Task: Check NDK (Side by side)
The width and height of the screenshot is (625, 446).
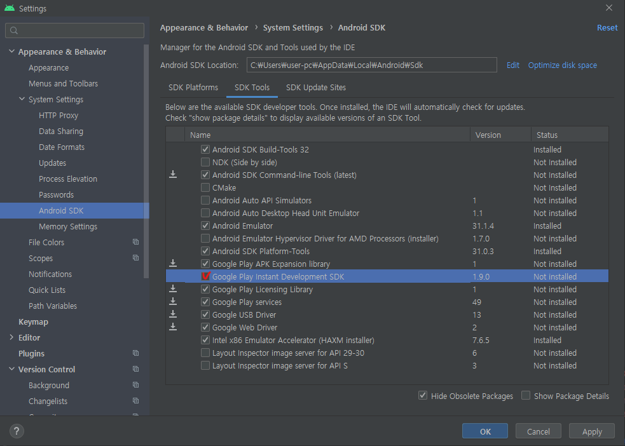Action: (205, 162)
